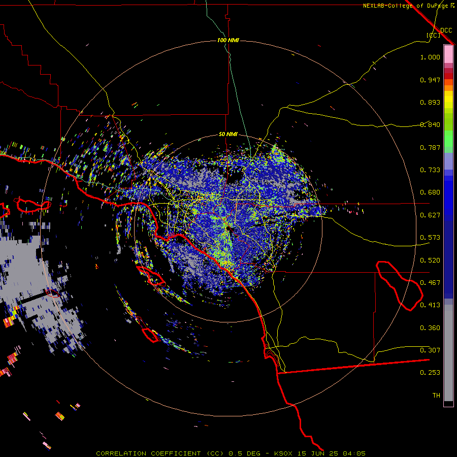
Task: Click the [CC] label above the scale
Action: tap(433, 35)
